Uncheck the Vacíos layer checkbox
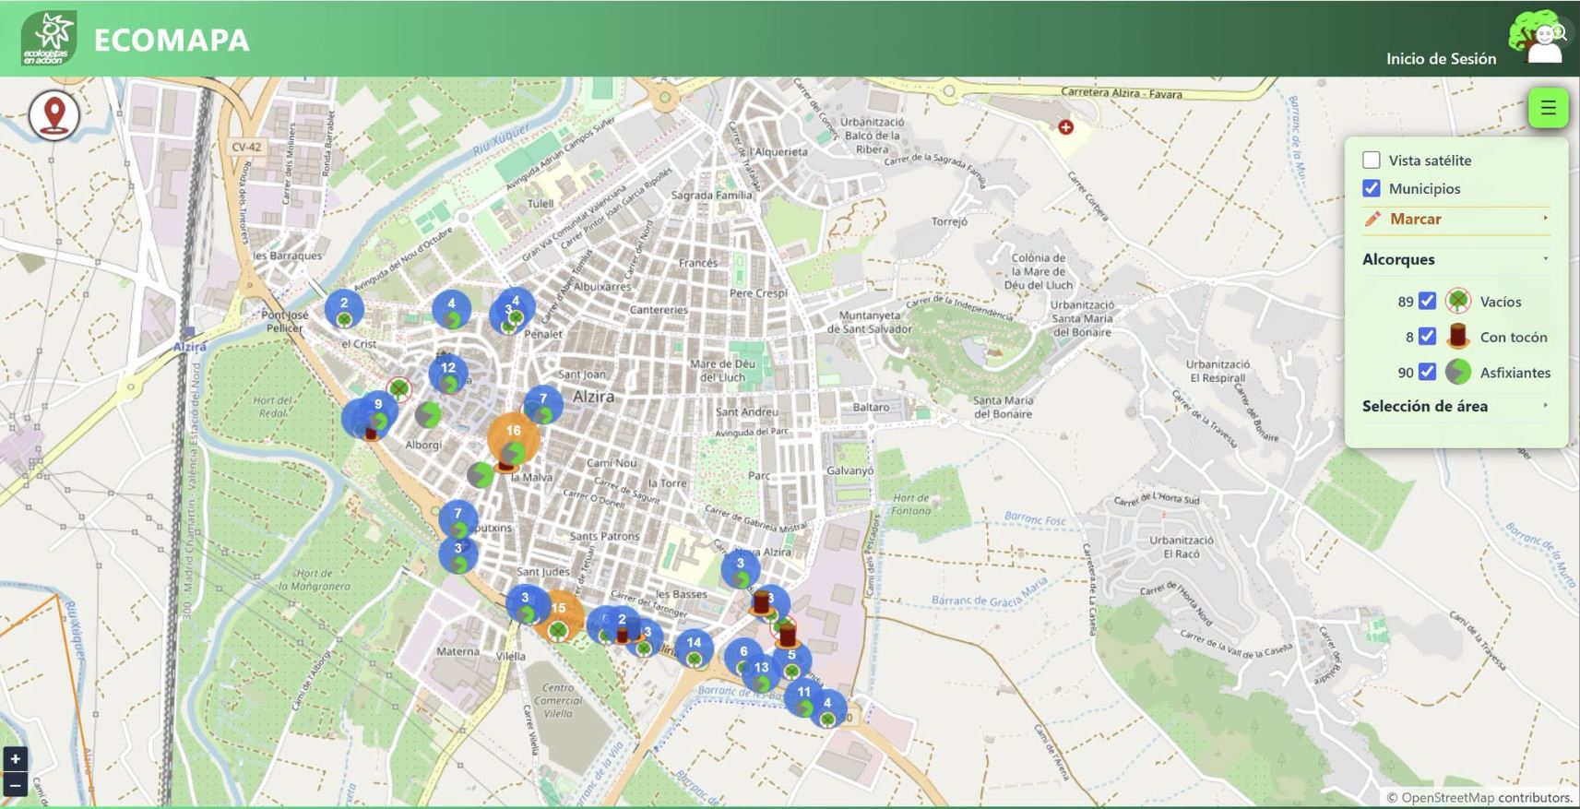 pyautogui.click(x=1427, y=301)
